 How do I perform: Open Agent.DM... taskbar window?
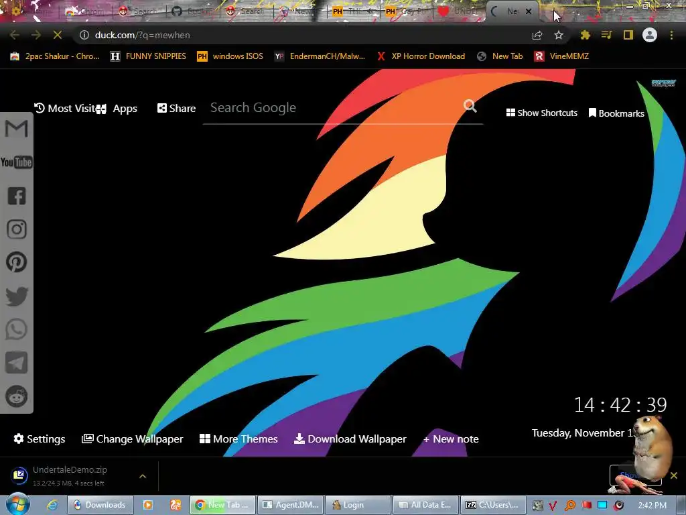[x=291, y=505]
